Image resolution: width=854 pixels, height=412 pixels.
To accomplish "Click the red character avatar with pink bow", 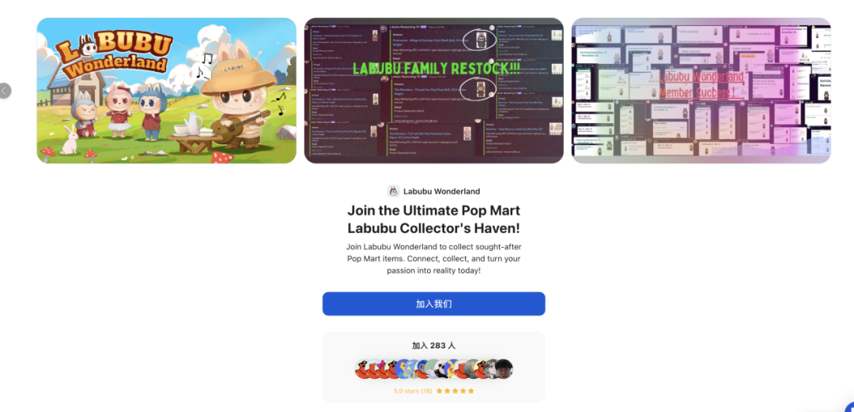I will point(381,369).
